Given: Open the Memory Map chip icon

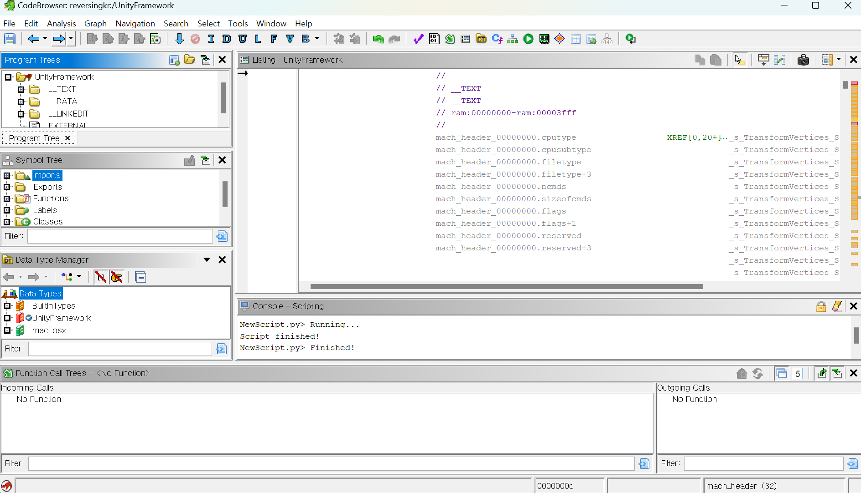Looking at the screenshot, I should (x=544, y=39).
